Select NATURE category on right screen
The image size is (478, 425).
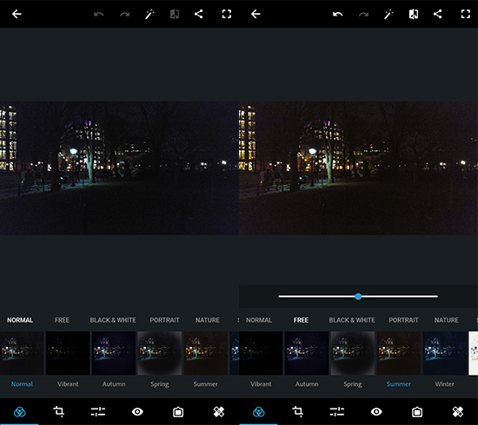coord(447,320)
